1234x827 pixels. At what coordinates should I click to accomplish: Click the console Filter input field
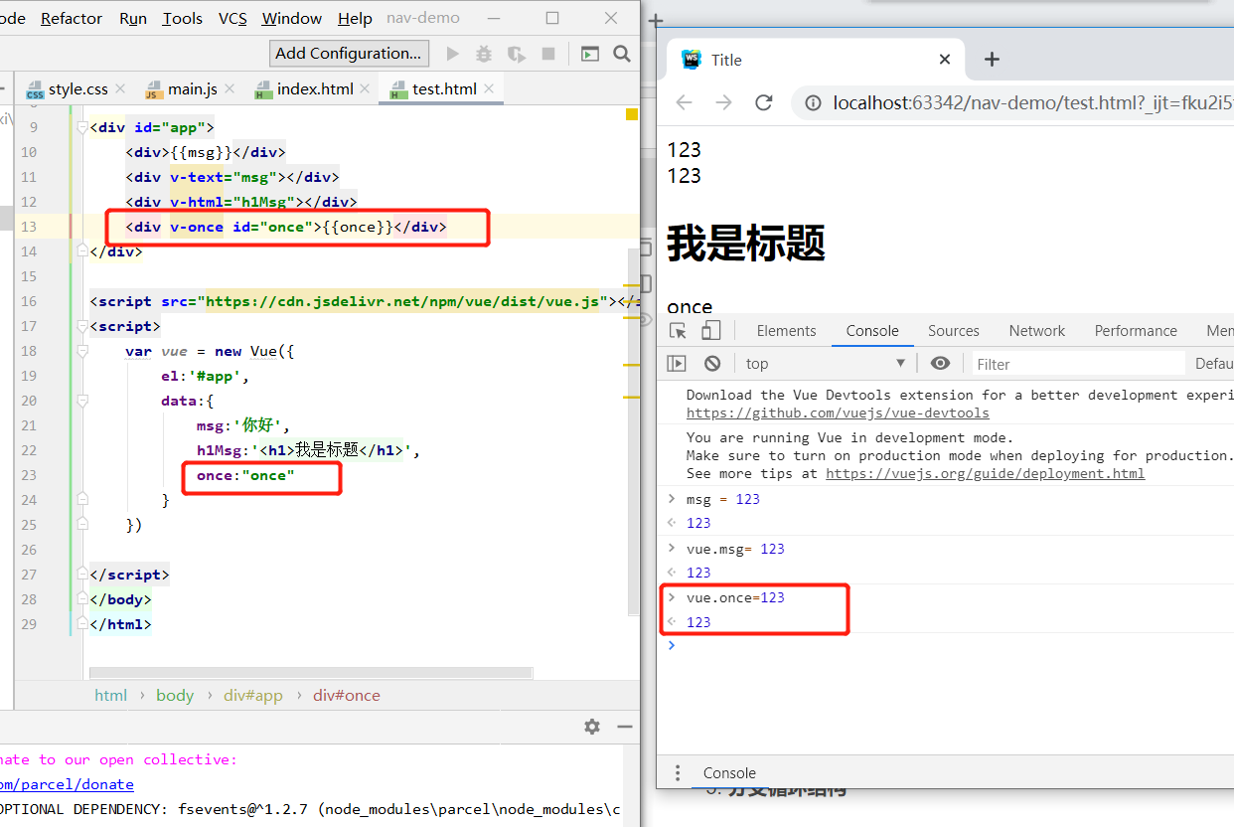[1078, 364]
